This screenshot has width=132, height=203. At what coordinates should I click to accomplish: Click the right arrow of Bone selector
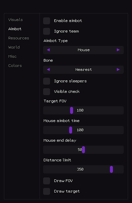[x=118, y=70]
